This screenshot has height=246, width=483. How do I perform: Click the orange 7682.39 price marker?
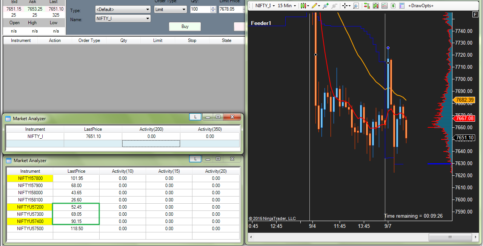point(464,100)
